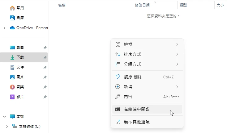The width and height of the screenshot is (227, 133).
Task: Click the Music (音樂) icon
Action: pyautogui.click(x=12, y=87)
